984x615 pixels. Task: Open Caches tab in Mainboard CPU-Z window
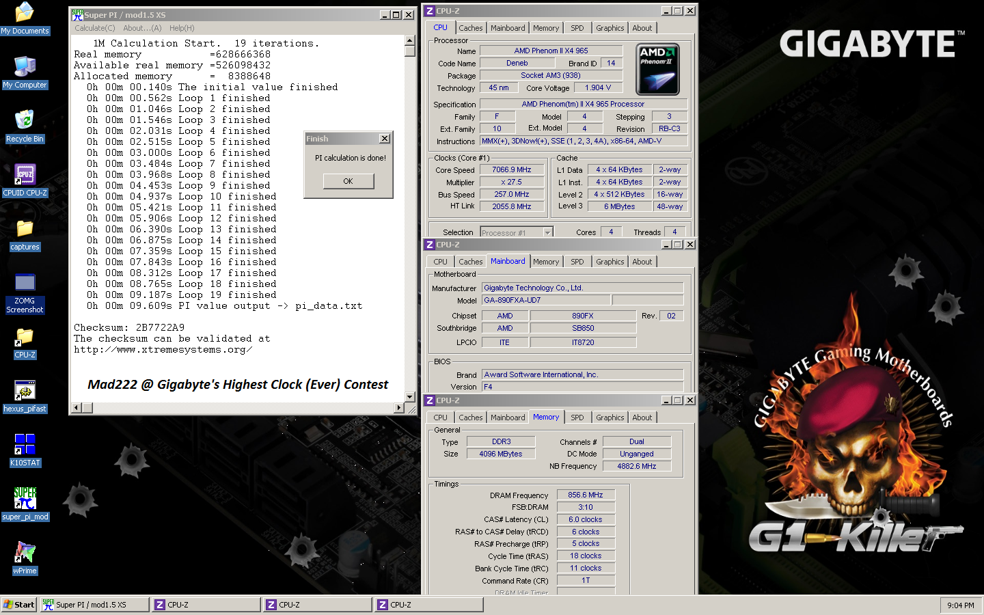coord(470,262)
